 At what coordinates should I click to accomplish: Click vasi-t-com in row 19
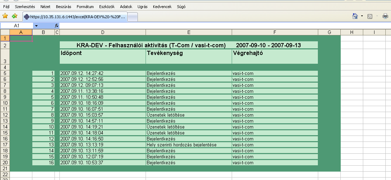275,157
